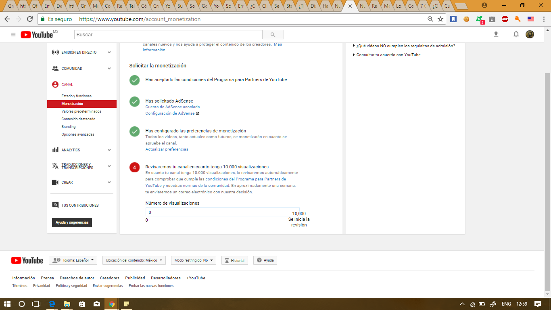Click Actualizar preferencias link
551x310 pixels.
click(167, 149)
